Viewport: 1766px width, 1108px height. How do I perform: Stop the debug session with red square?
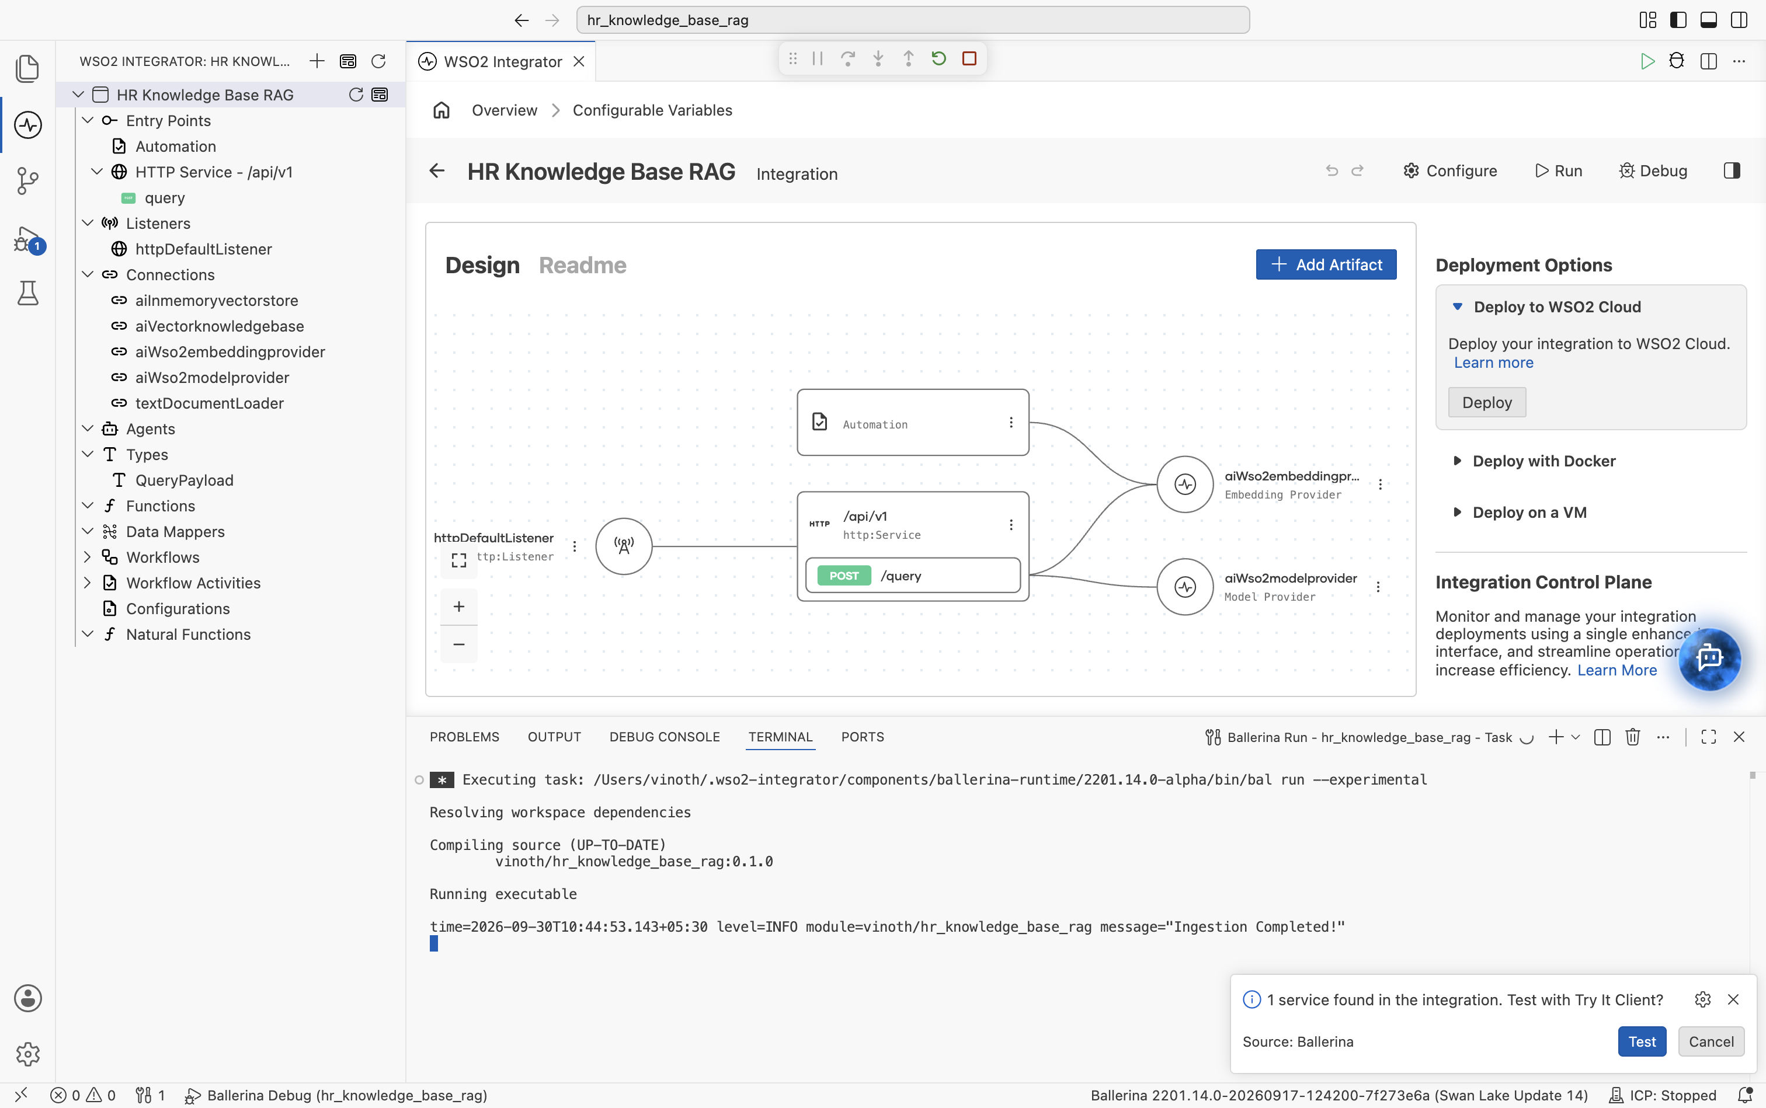969,58
